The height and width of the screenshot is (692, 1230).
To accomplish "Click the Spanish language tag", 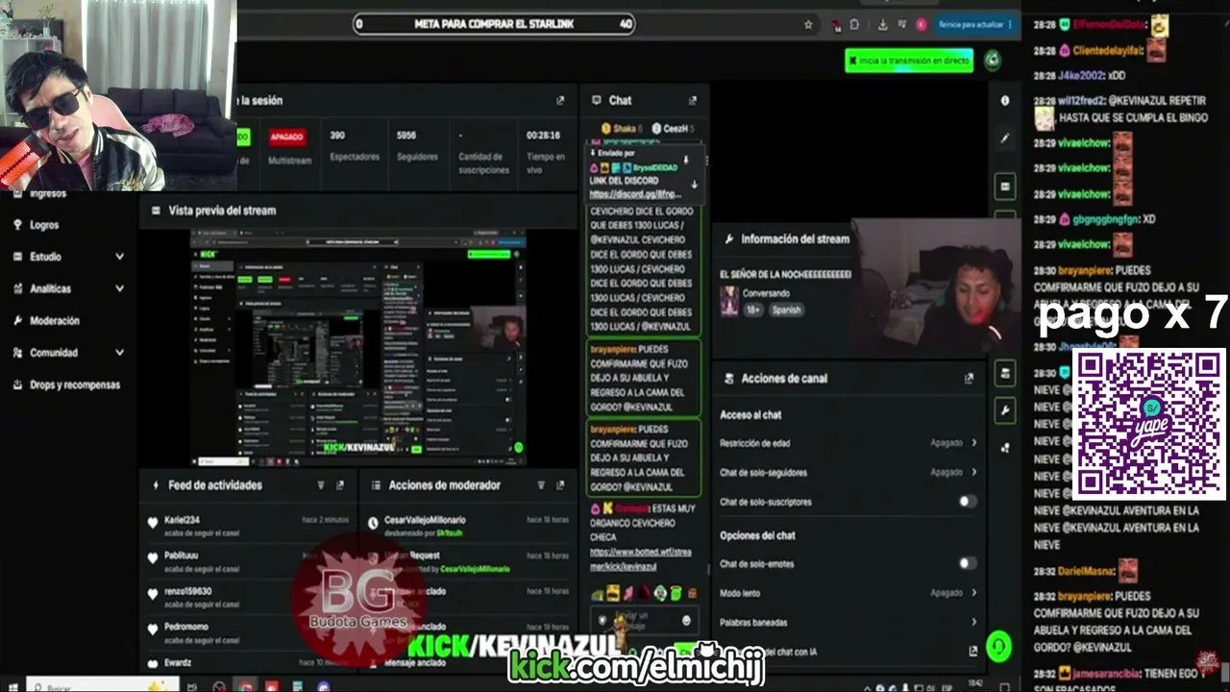I will (x=786, y=309).
